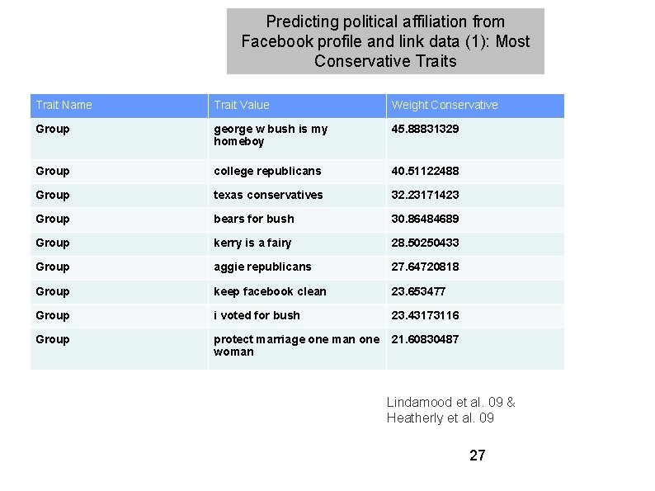This screenshot has height=491, width=655.
Task: Click the 30.86484689 weight value
Action: [425, 219]
